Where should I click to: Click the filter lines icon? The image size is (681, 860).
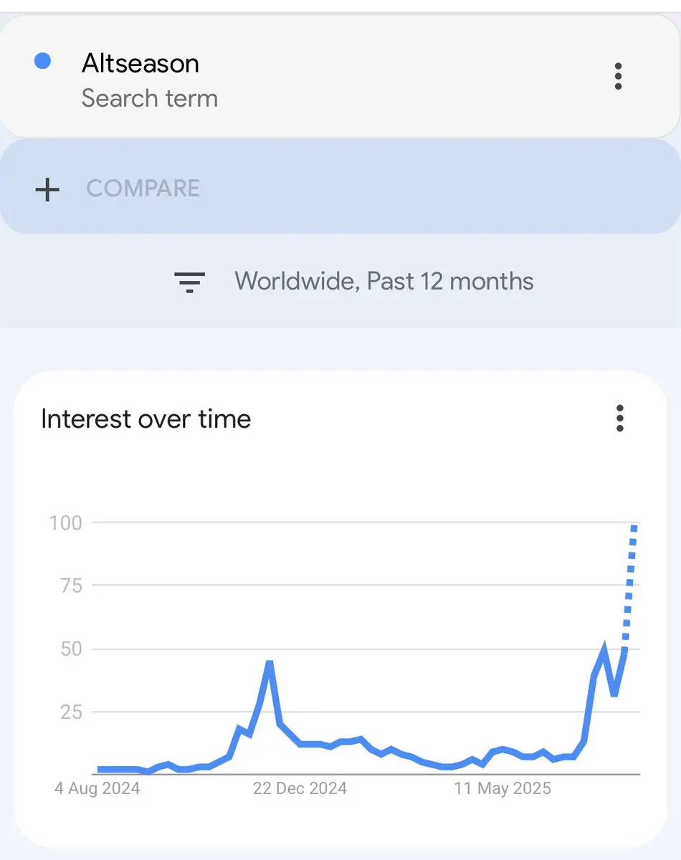(190, 282)
